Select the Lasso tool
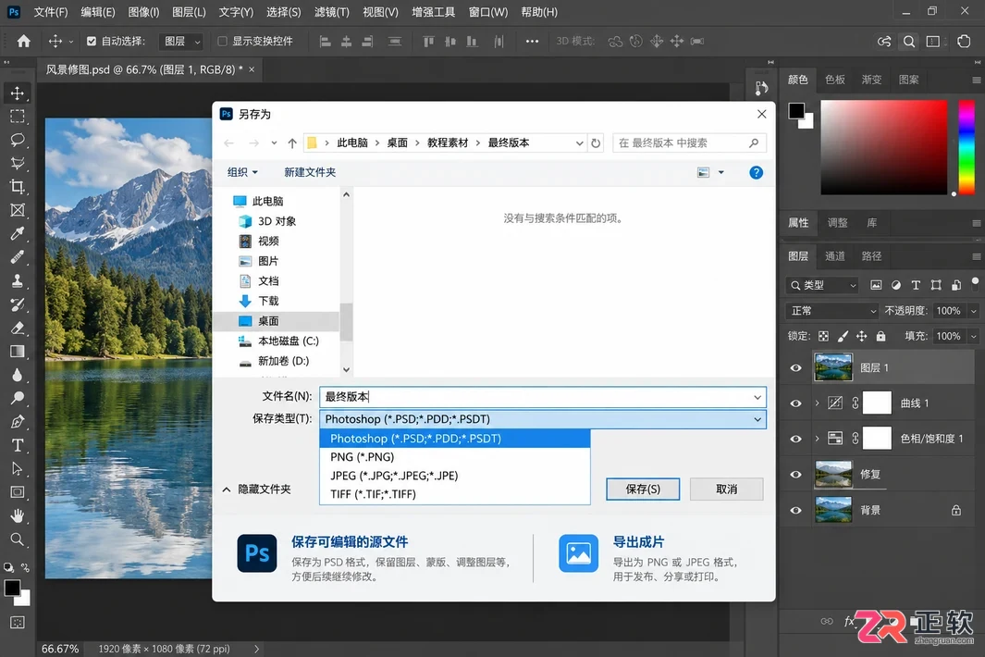This screenshot has height=657, width=985. coord(17,140)
